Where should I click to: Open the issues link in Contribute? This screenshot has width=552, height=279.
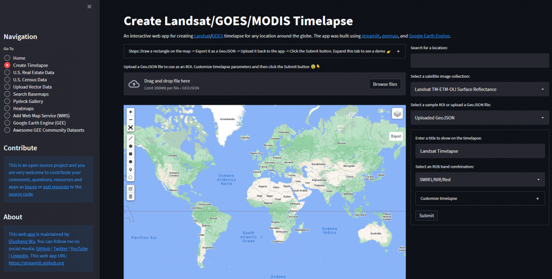tap(31, 187)
